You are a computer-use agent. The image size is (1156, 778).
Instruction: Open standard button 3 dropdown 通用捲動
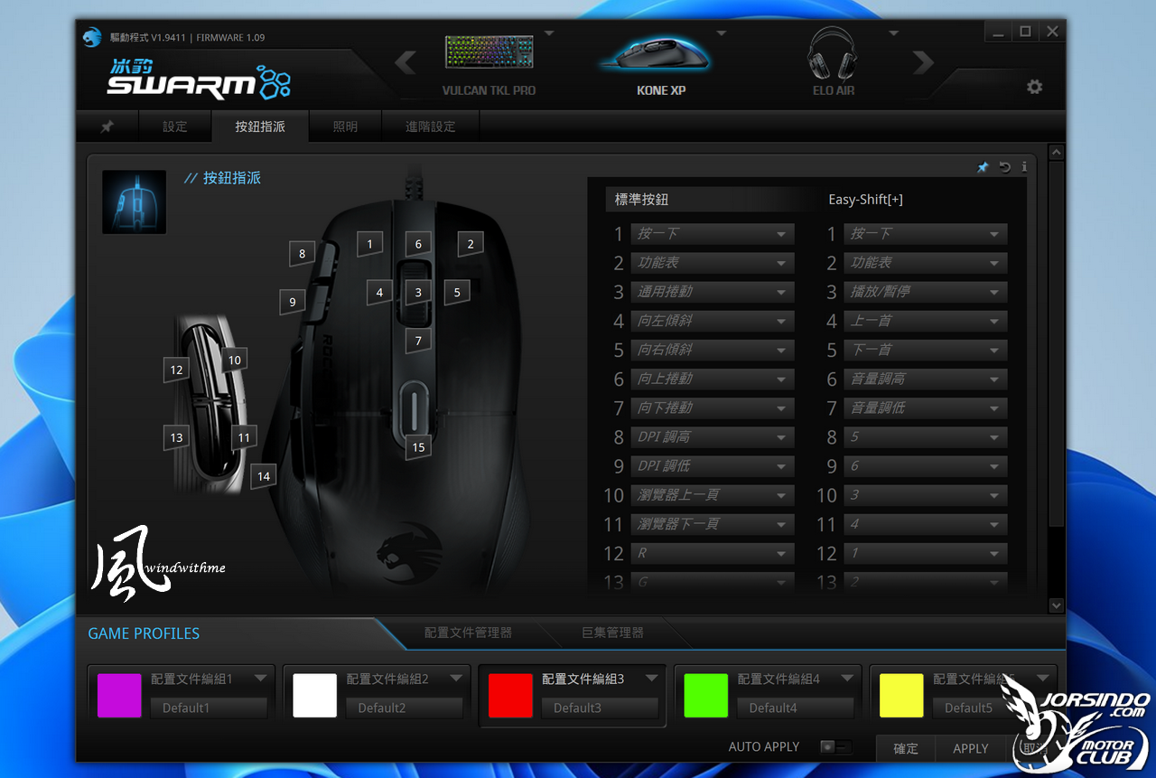pyautogui.click(x=713, y=292)
